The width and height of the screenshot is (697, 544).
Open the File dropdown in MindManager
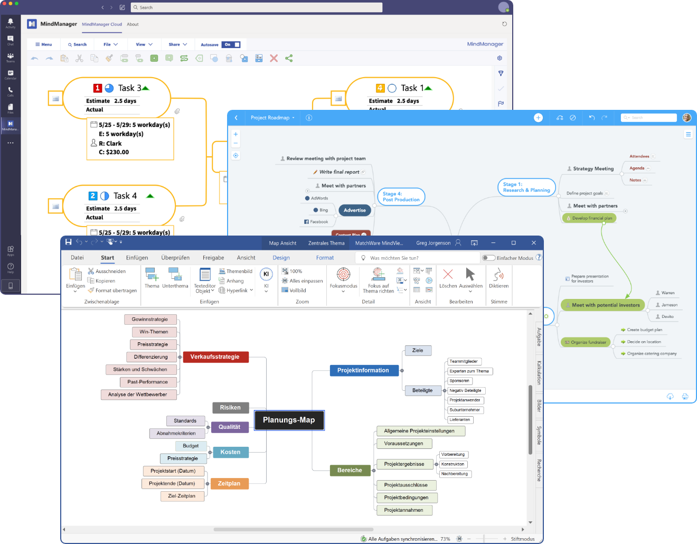(110, 44)
